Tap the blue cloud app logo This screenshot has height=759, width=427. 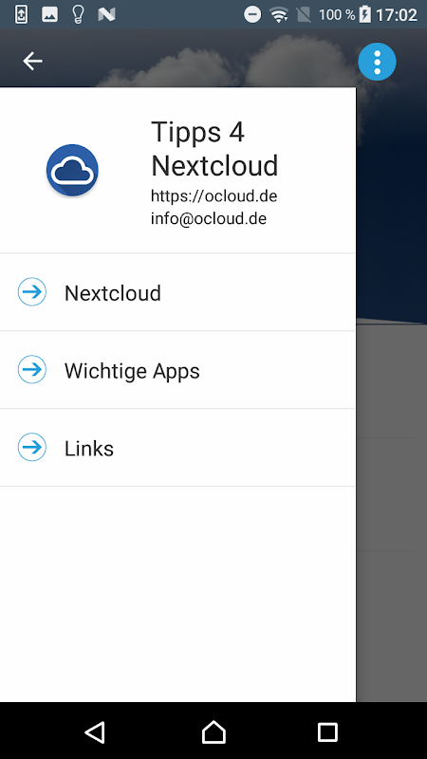tap(73, 171)
